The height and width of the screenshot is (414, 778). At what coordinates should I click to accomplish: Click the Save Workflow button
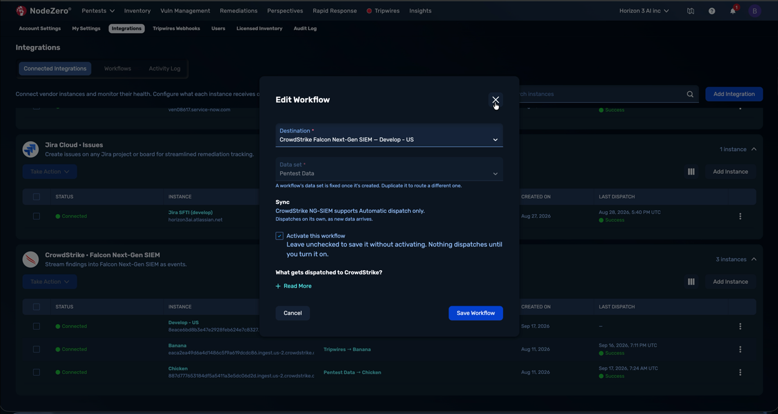(x=475, y=313)
